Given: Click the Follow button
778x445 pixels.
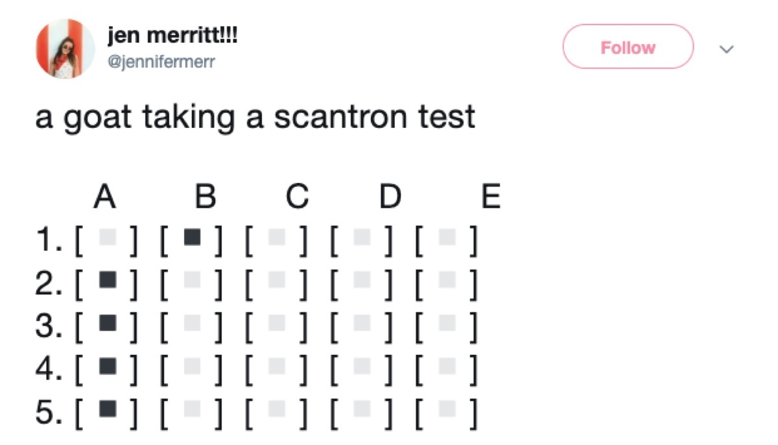Looking at the screenshot, I should 627,47.
